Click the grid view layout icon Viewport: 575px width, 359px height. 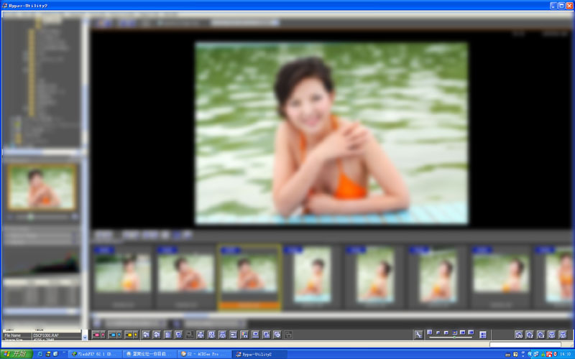point(483,335)
